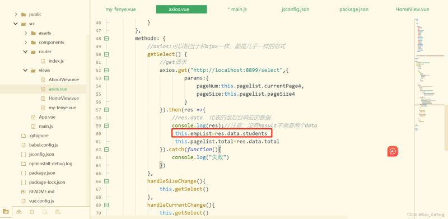Click the folder icon of the components directory
This screenshot has height=219, width=448.
coord(33,43)
